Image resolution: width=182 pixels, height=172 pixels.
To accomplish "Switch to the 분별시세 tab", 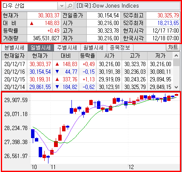I will point(14,48).
